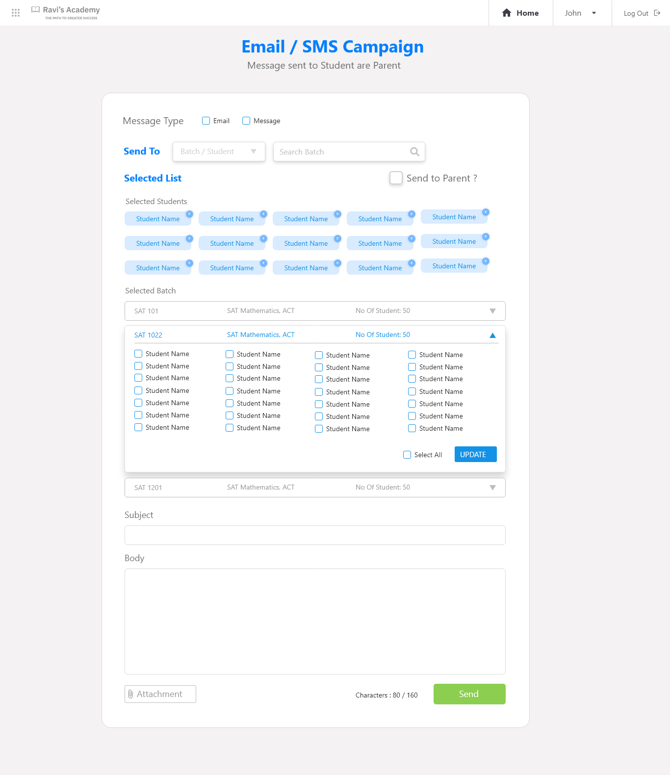Click into the Subject input field
This screenshot has height=775, width=670.
click(x=315, y=535)
